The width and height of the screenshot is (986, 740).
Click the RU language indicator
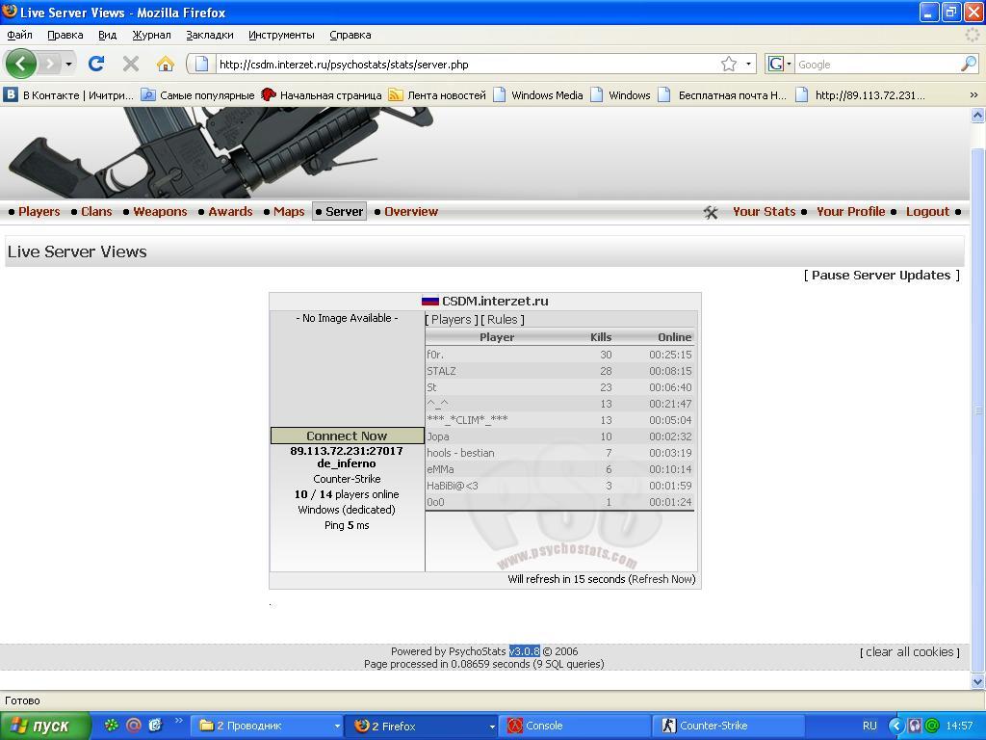click(869, 726)
